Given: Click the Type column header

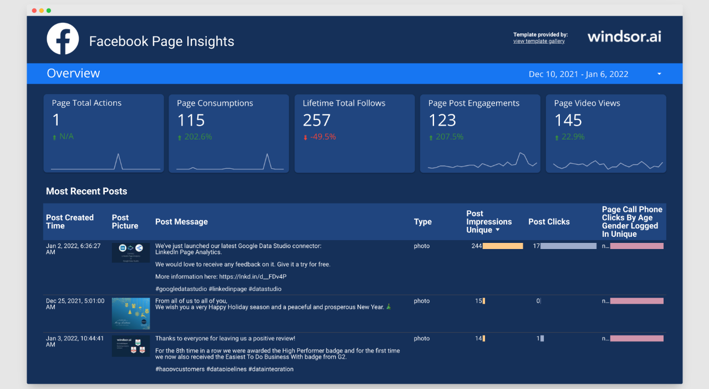Looking at the screenshot, I should pos(422,221).
